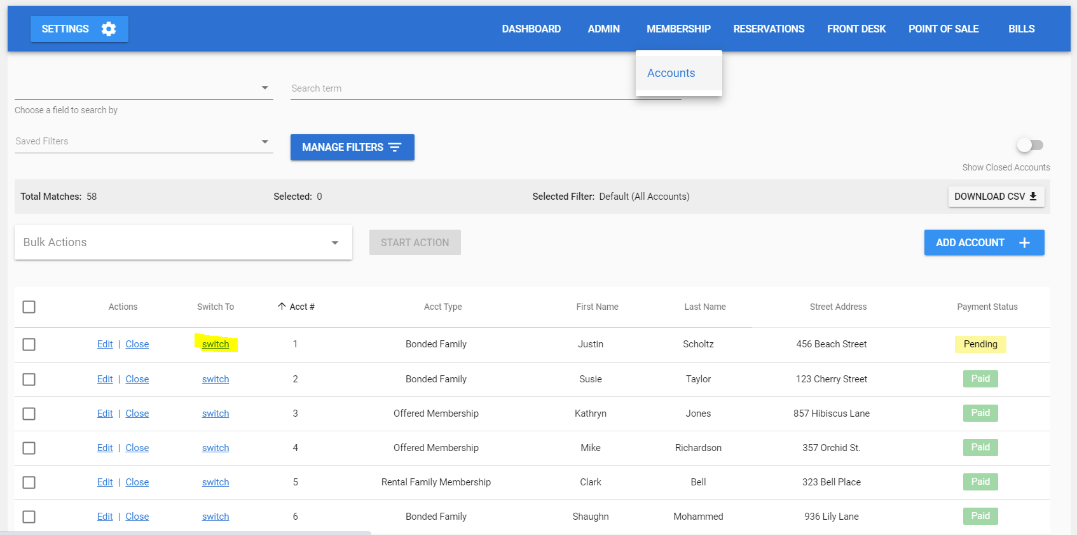Click the Membership menu
The height and width of the screenshot is (535, 1077).
click(x=678, y=29)
